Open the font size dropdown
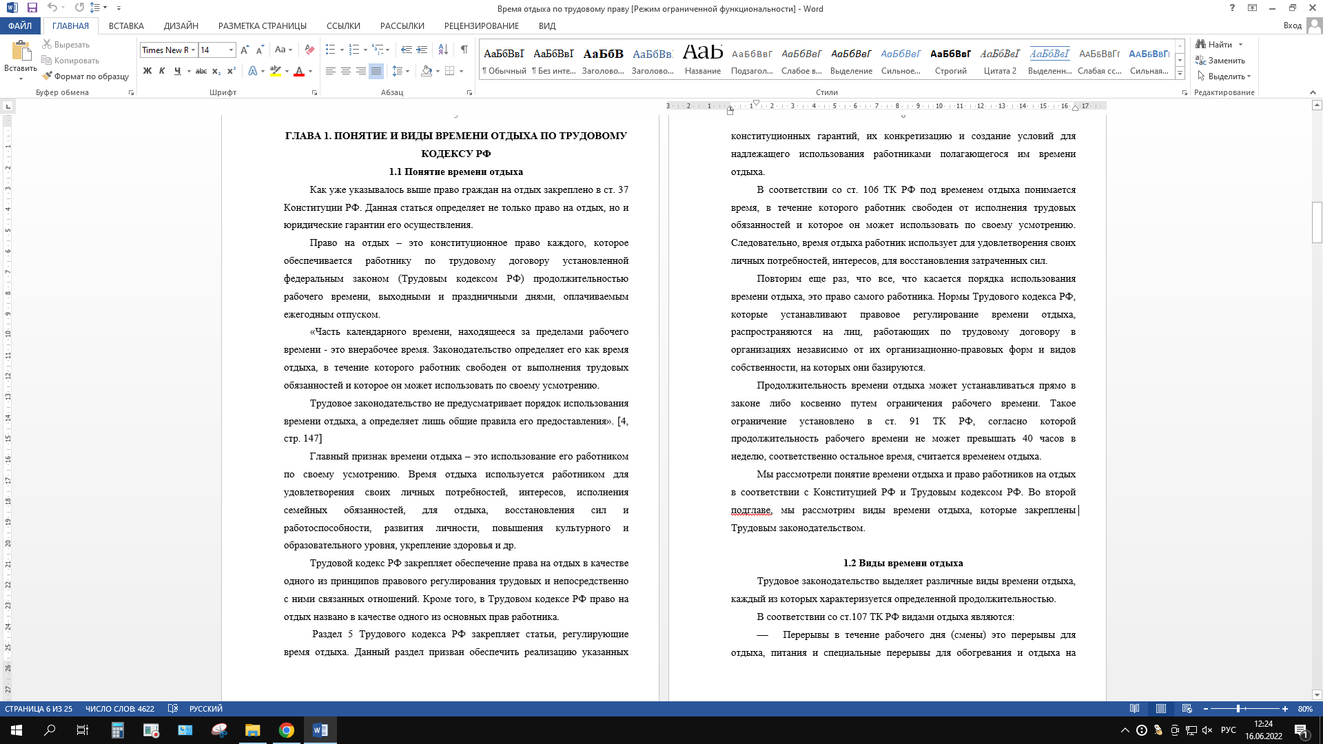This screenshot has height=744, width=1323. [231, 50]
